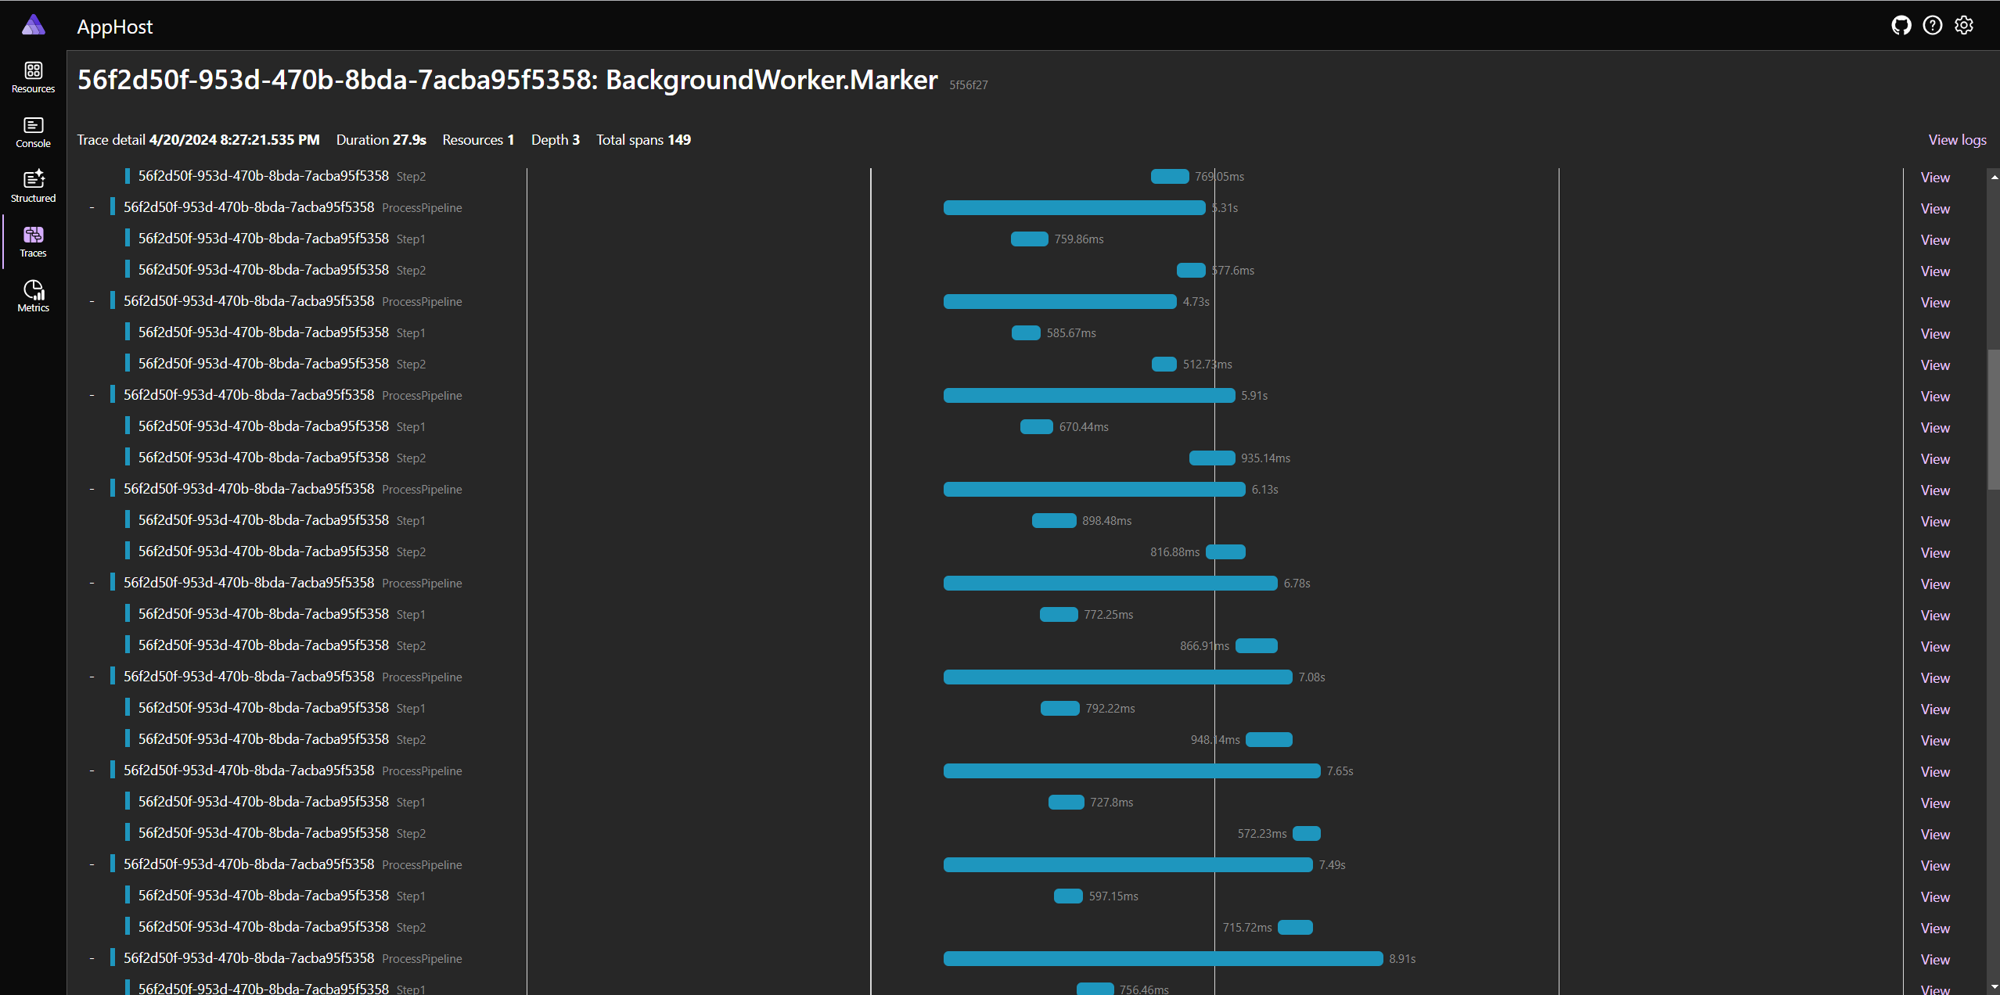
Task: Select the 5.31s ProcessPipeline timeline bar
Action: click(1074, 207)
